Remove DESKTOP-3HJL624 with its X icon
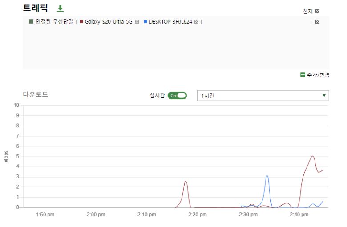Viewport: 347px width, 227px height. click(196, 21)
